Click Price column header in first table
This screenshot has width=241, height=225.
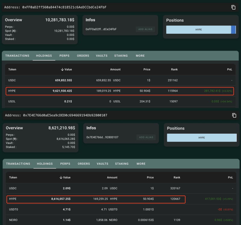(147, 70)
